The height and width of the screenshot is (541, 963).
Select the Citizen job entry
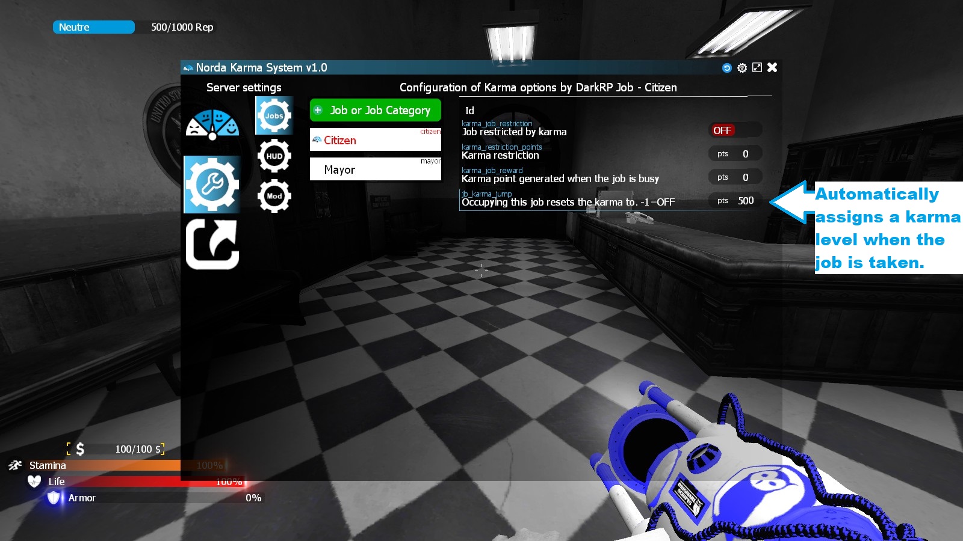376,139
